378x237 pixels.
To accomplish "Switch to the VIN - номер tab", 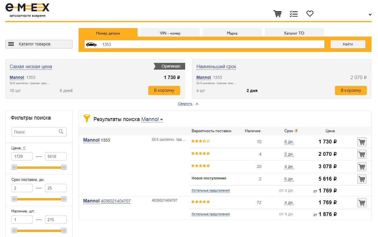I will tap(170, 33).
